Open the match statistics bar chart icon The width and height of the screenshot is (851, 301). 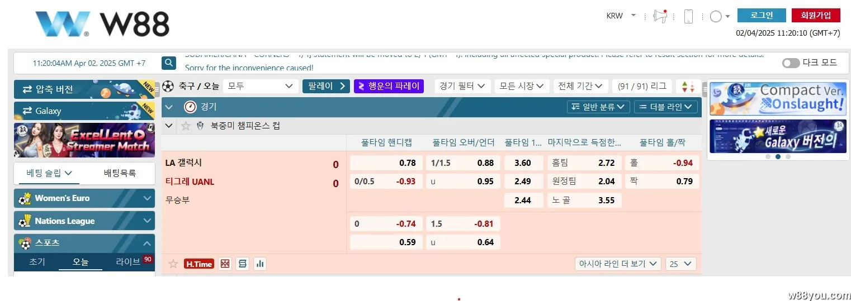pyautogui.click(x=259, y=264)
